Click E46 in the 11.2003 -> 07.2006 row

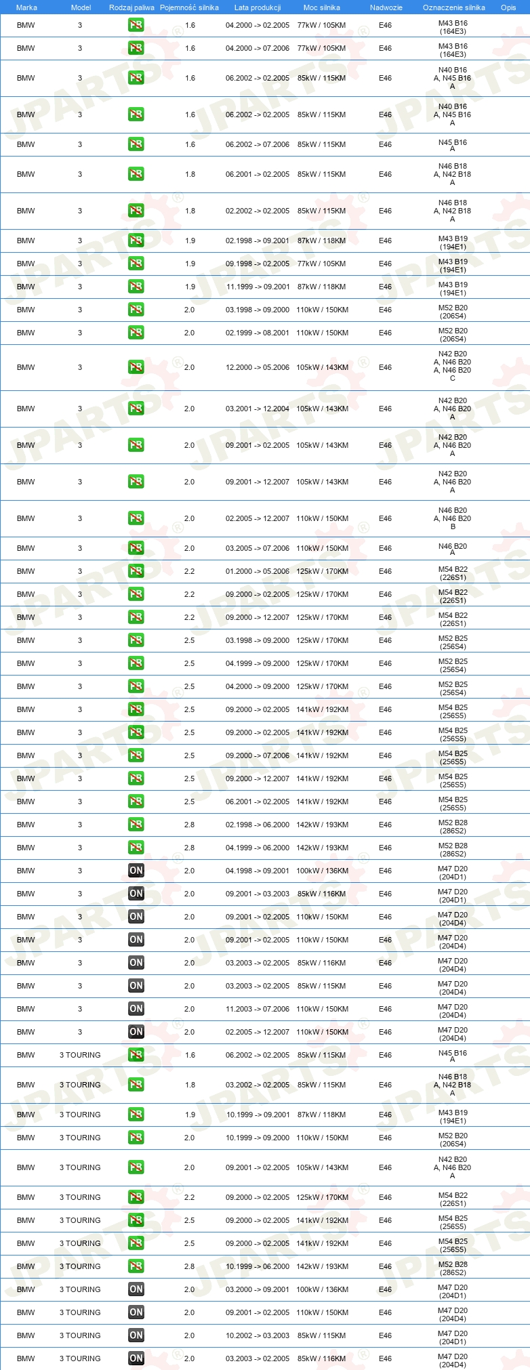(386, 1009)
